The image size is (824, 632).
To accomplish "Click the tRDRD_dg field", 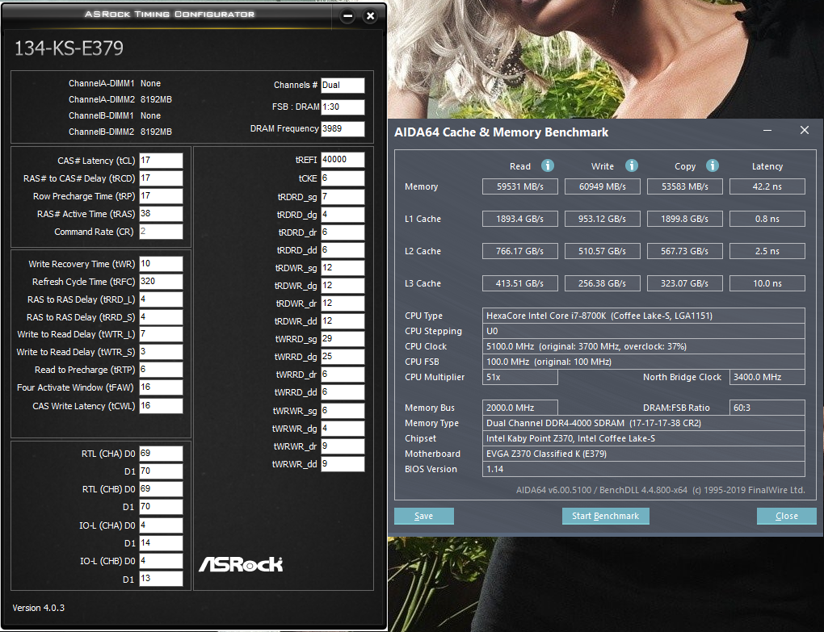I will [x=343, y=215].
